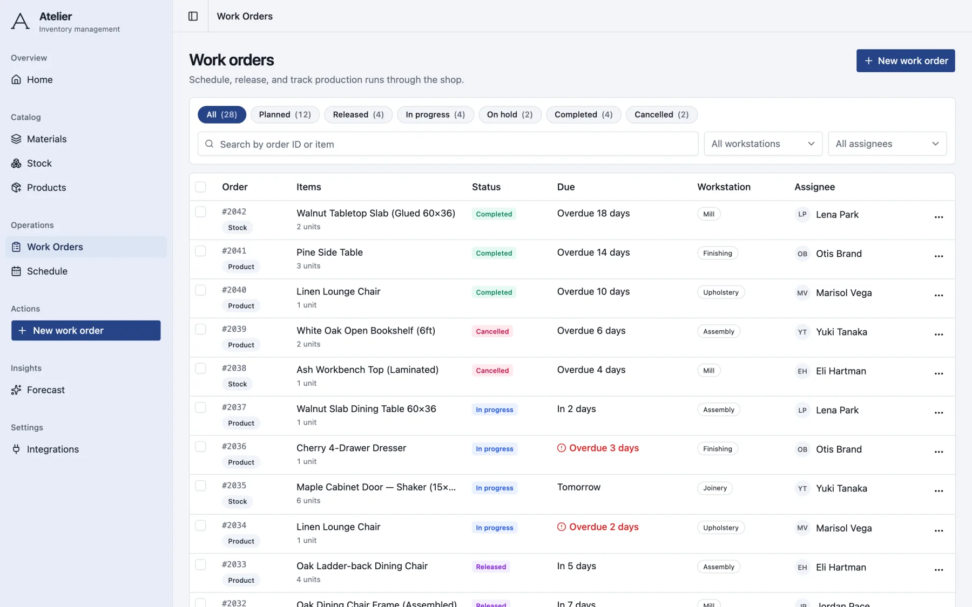The image size is (972, 607).
Task: Open row actions menu for order #2040
Action: pos(939,295)
